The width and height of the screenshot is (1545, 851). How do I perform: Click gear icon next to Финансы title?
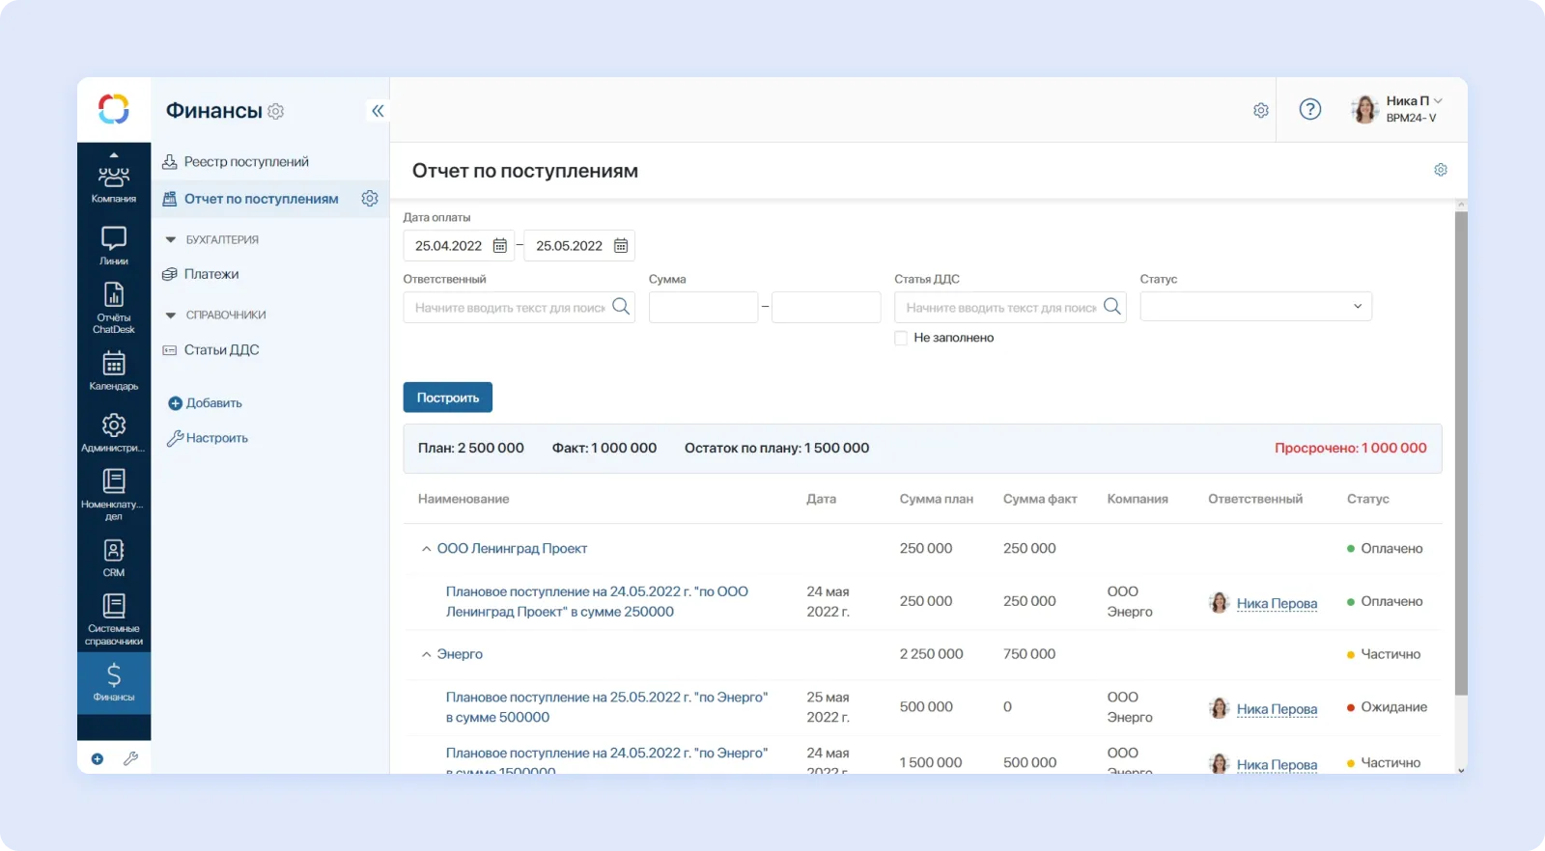(276, 112)
